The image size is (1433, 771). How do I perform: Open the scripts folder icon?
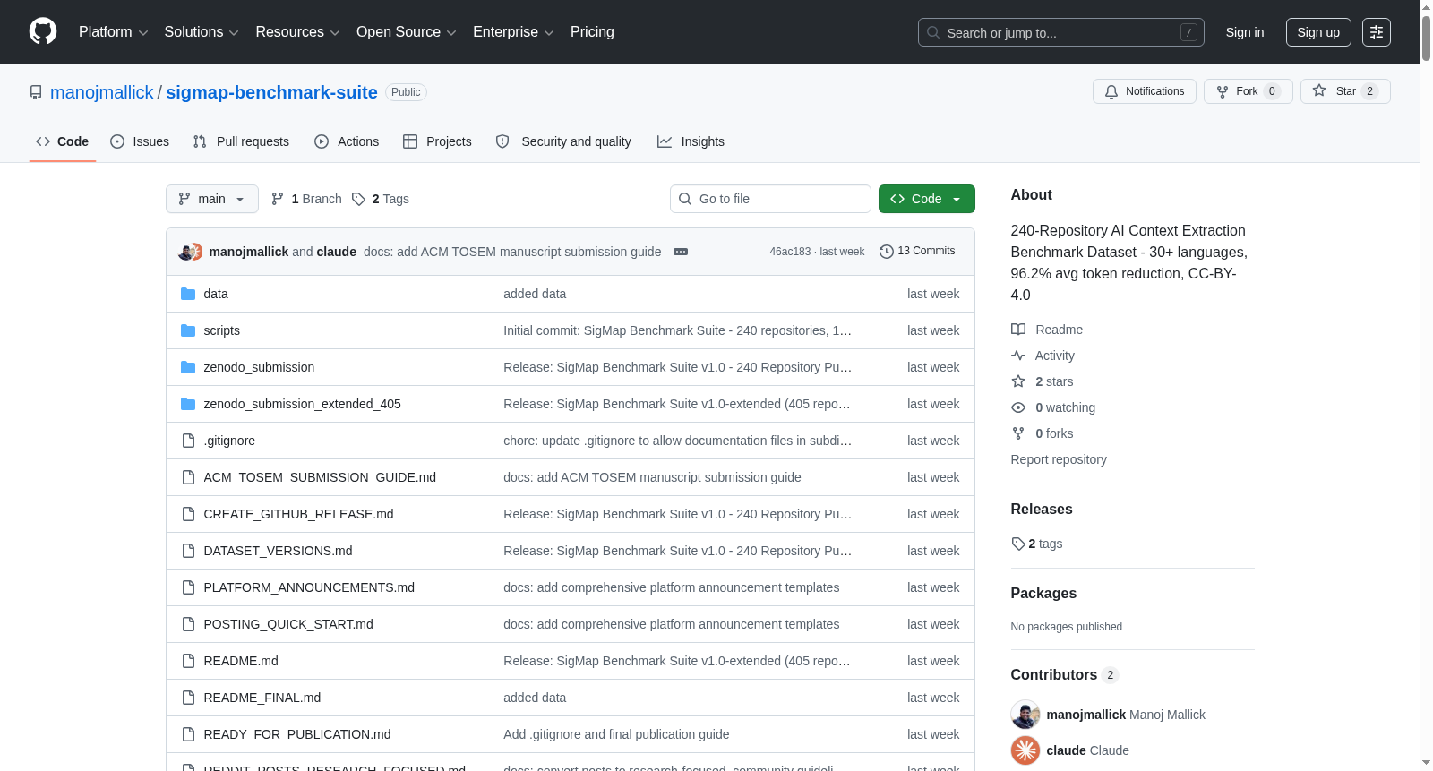coord(188,330)
